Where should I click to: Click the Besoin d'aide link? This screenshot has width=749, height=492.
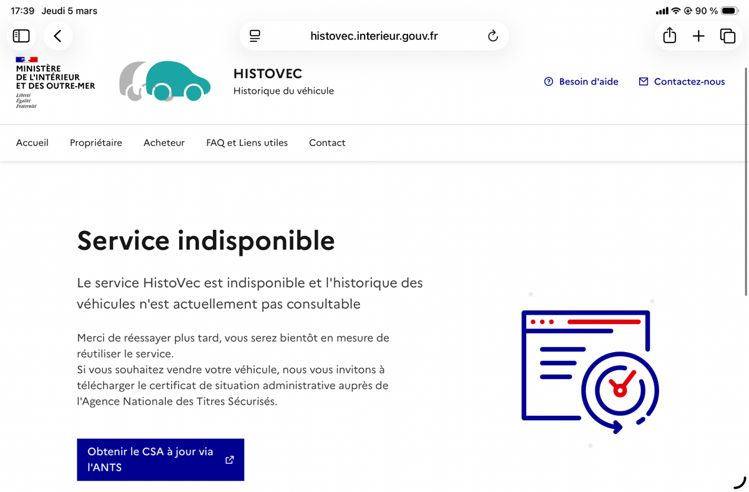(589, 82)
